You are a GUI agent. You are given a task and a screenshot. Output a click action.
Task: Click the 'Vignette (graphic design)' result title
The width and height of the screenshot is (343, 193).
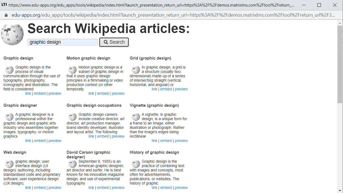coord(154,105)
